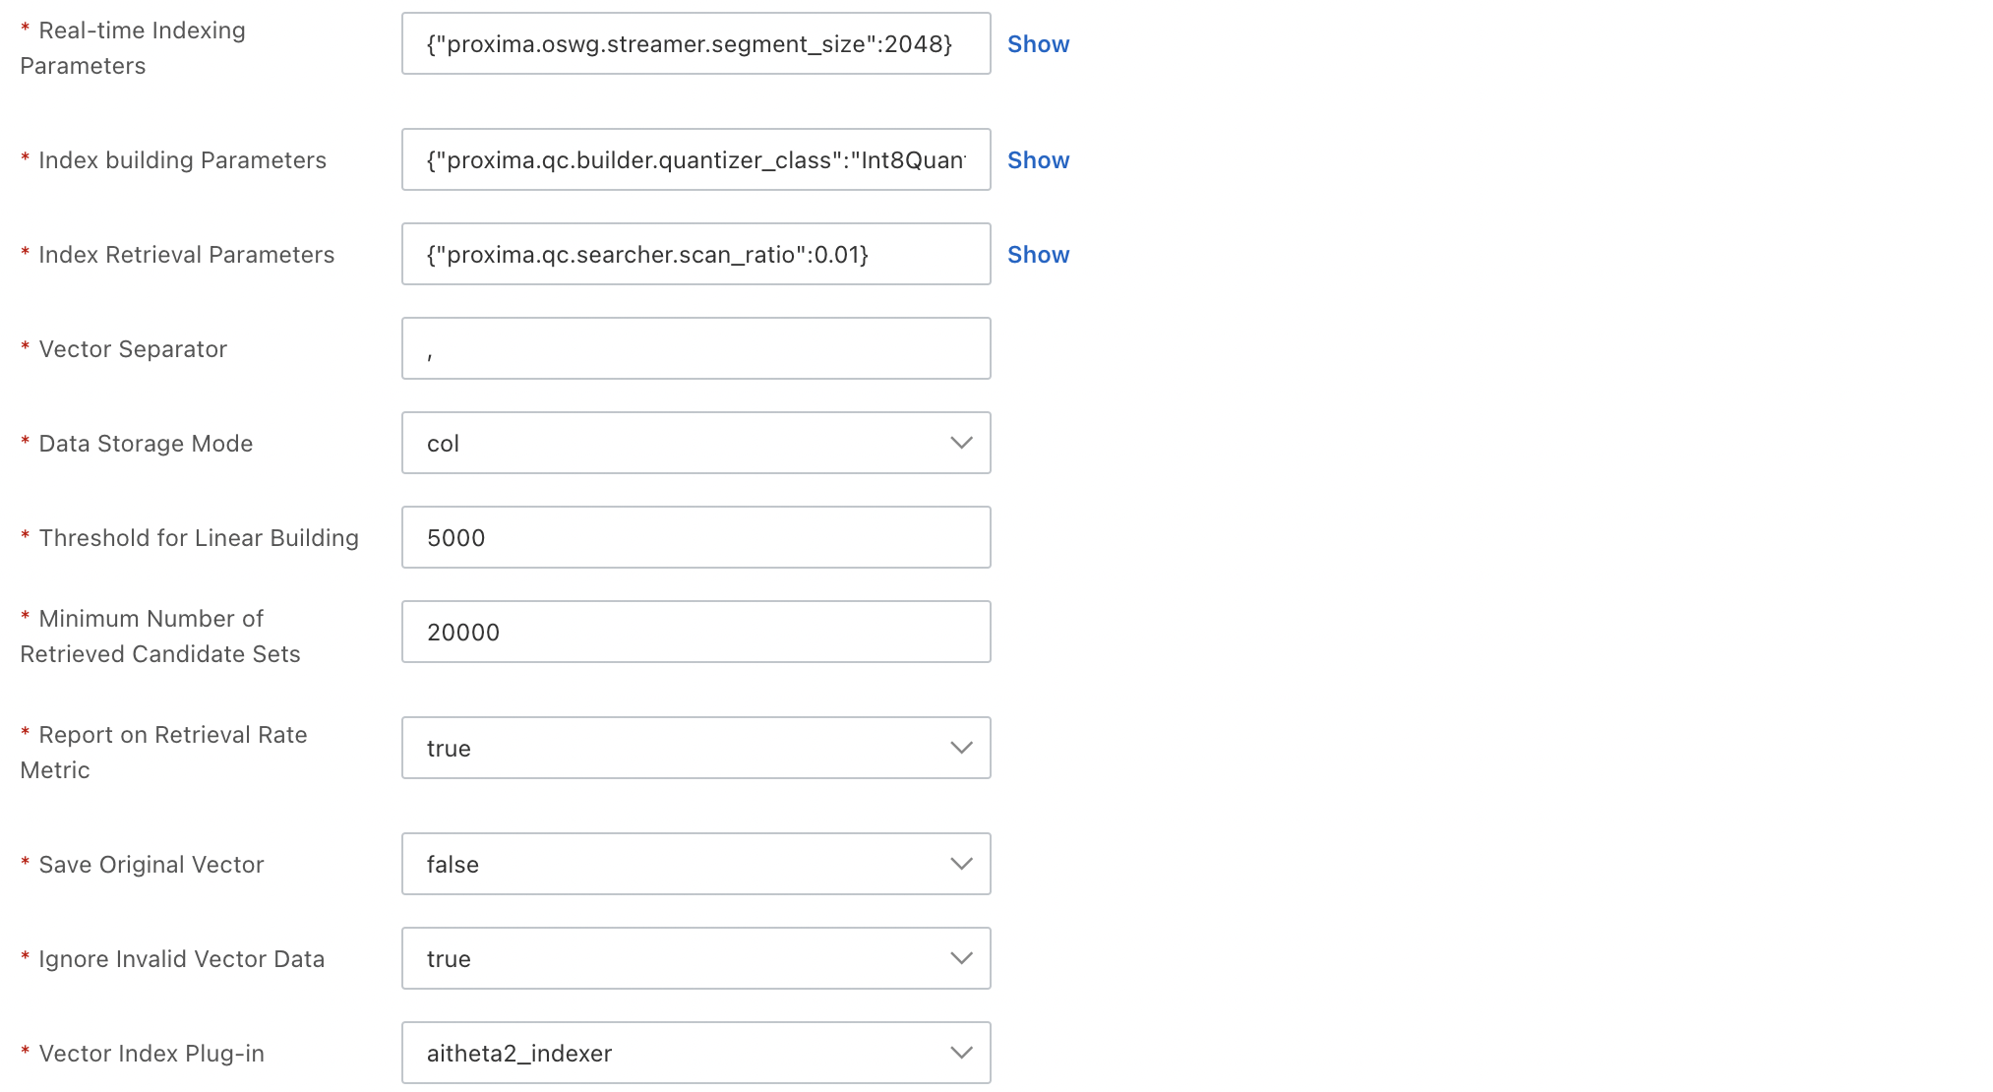Click chevron arrow of Data Storage Mode
Image resolution: width=1993 pixels, height=1092 pixels.
pos(961,444)
